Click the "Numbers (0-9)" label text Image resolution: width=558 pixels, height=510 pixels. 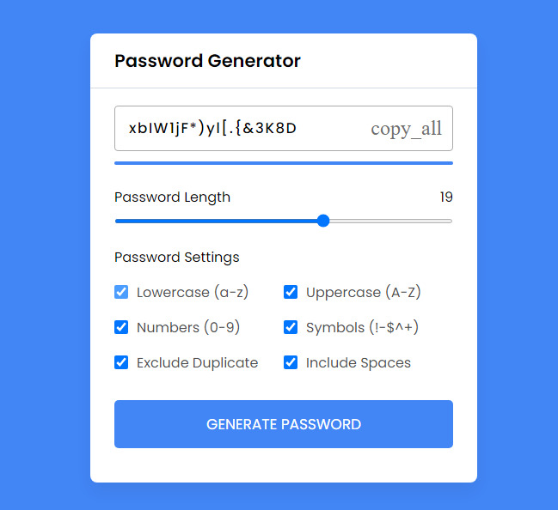coord(188,327)
